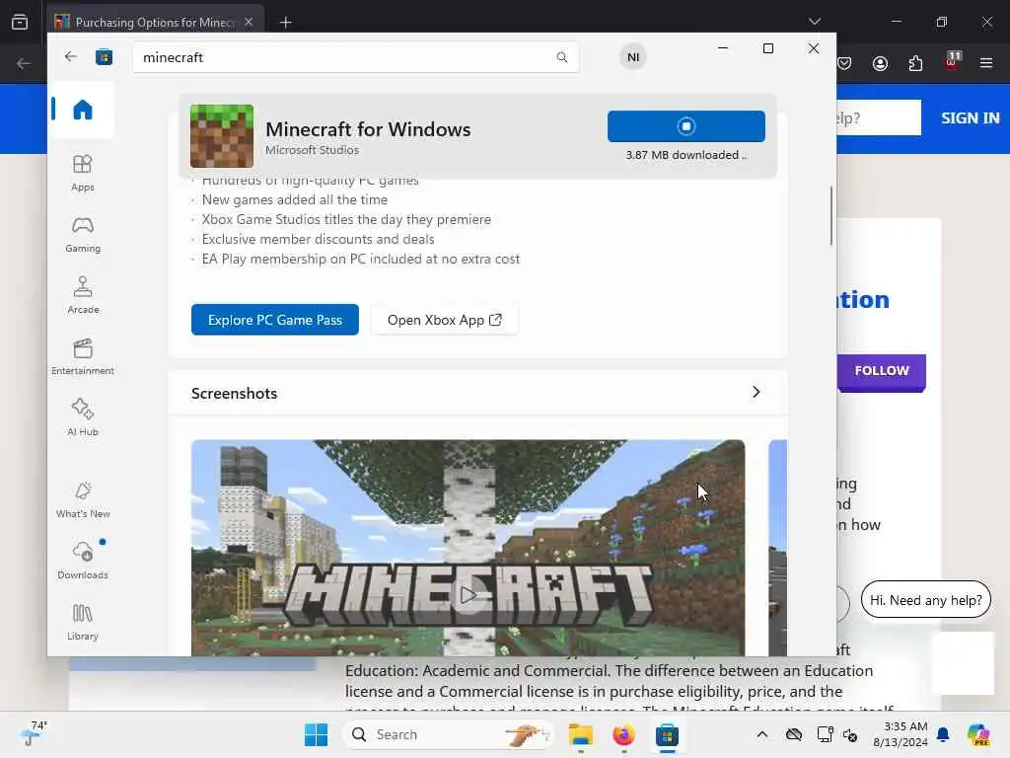1010x758 pixels.
Task: Click the Minecraft for Windows app icon
Action: (x=222, y=136)
